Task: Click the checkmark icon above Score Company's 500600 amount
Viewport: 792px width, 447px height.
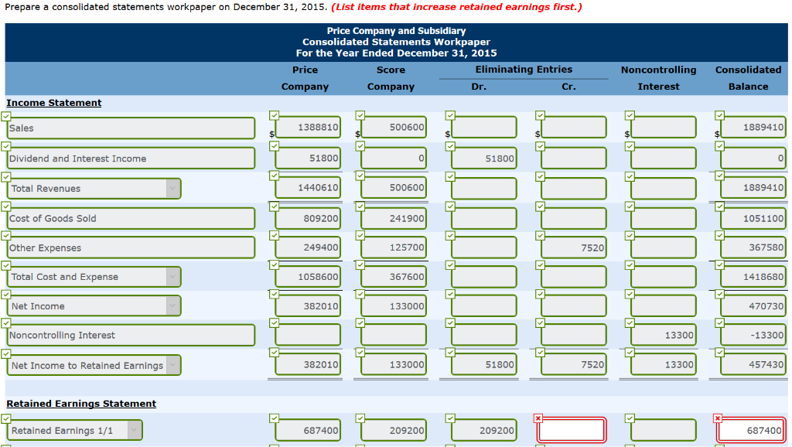Action: (x=360, y=114)
